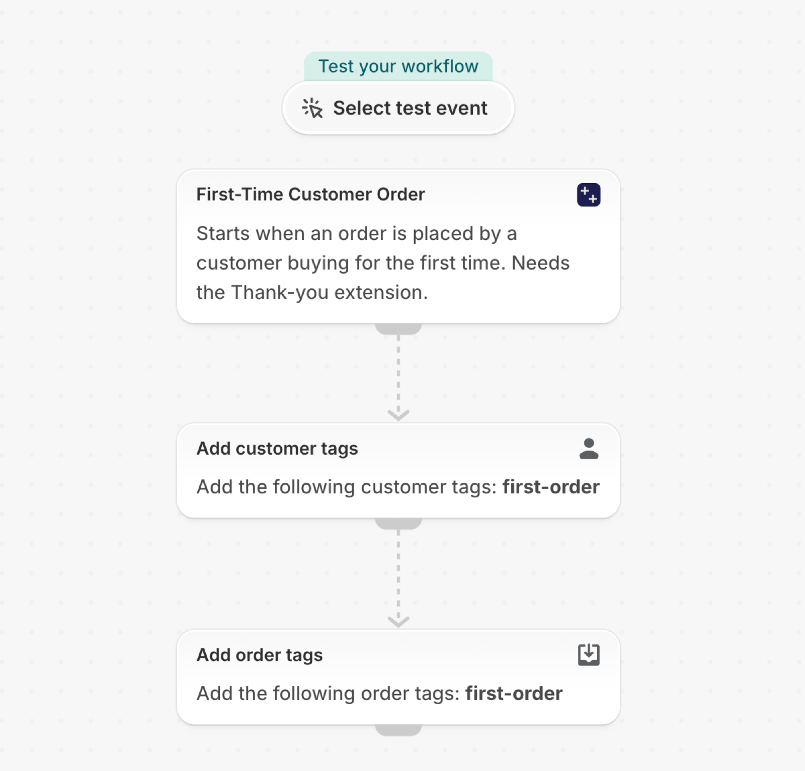
Task: Click the arrowhead pointing into Add customer tags
Action: point(398,415)
